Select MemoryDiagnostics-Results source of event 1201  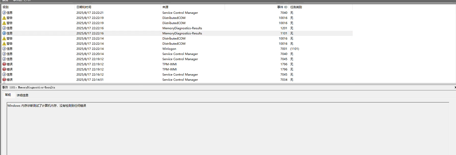182,28
